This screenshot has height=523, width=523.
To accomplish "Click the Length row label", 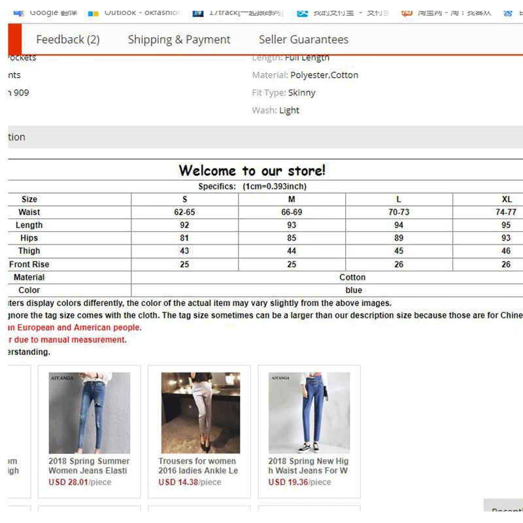I will click(29, 225).
